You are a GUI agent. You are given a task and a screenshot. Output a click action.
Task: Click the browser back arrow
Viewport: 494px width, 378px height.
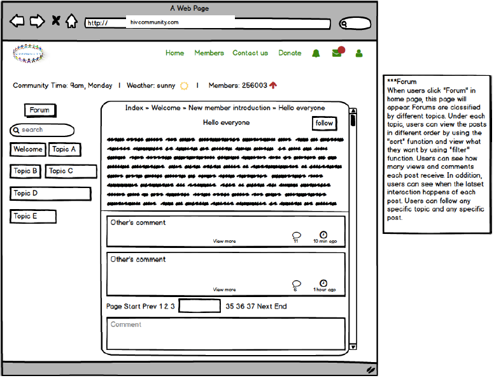(17, 22)
